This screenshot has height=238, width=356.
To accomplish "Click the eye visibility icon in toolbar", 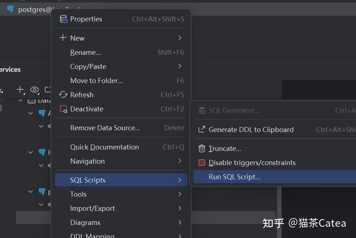I will coord(34,90).
